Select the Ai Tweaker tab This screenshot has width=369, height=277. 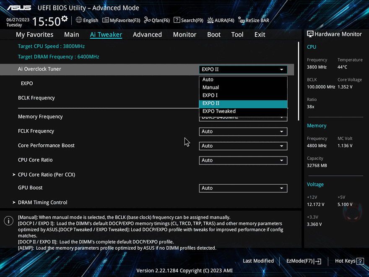(106, 34)
